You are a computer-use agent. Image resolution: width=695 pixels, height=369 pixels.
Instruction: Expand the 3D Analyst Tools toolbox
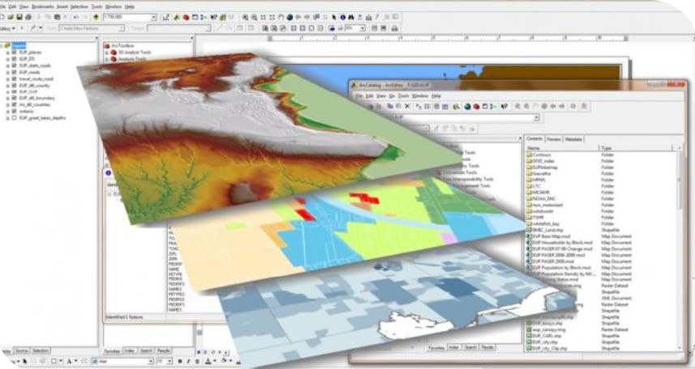(109, 52)
